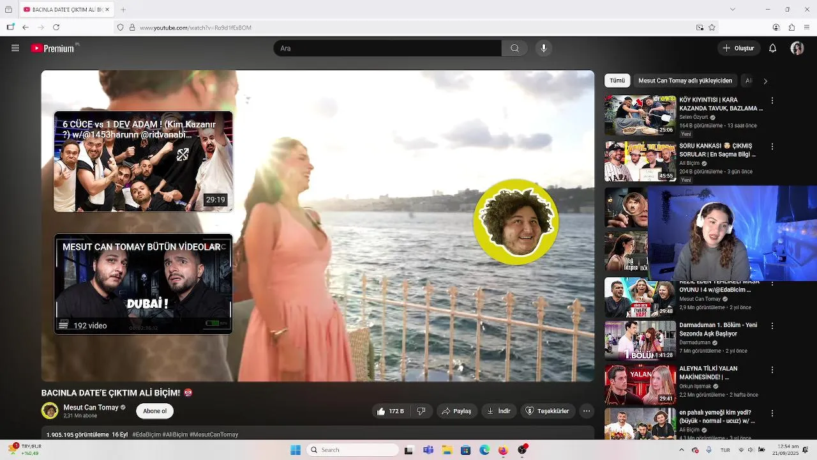Show next filter chips with arrow

click(x=765, y=81)
